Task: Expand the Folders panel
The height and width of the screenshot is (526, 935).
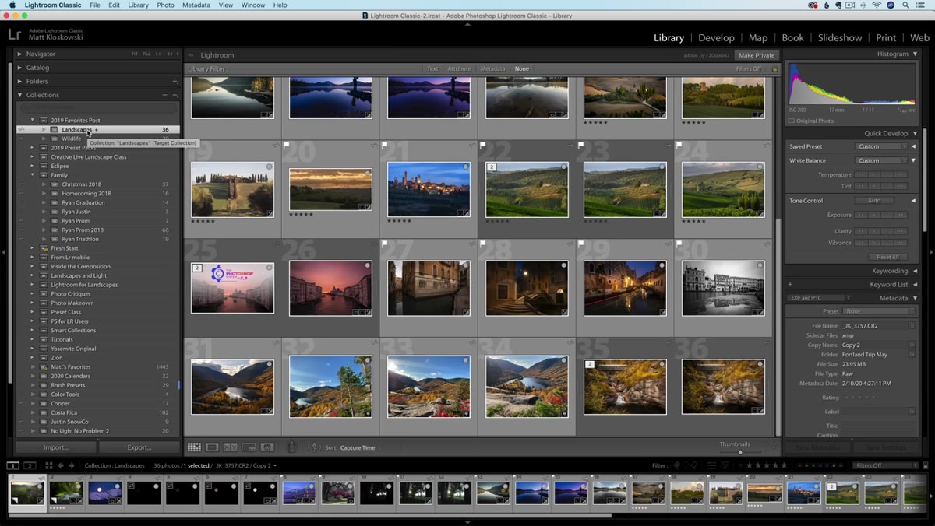Action: tap(20, 81)
